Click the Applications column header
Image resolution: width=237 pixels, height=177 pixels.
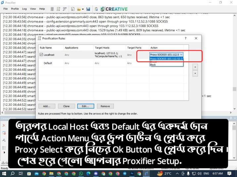pyautogui.click(x=78, y=48)
